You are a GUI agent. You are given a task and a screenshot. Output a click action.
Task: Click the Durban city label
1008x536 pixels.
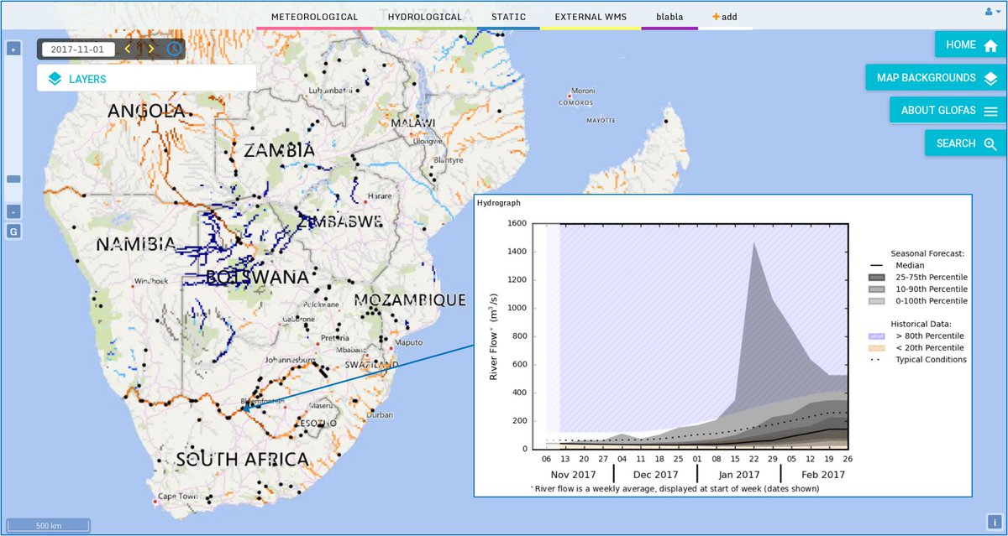point(381,414)
